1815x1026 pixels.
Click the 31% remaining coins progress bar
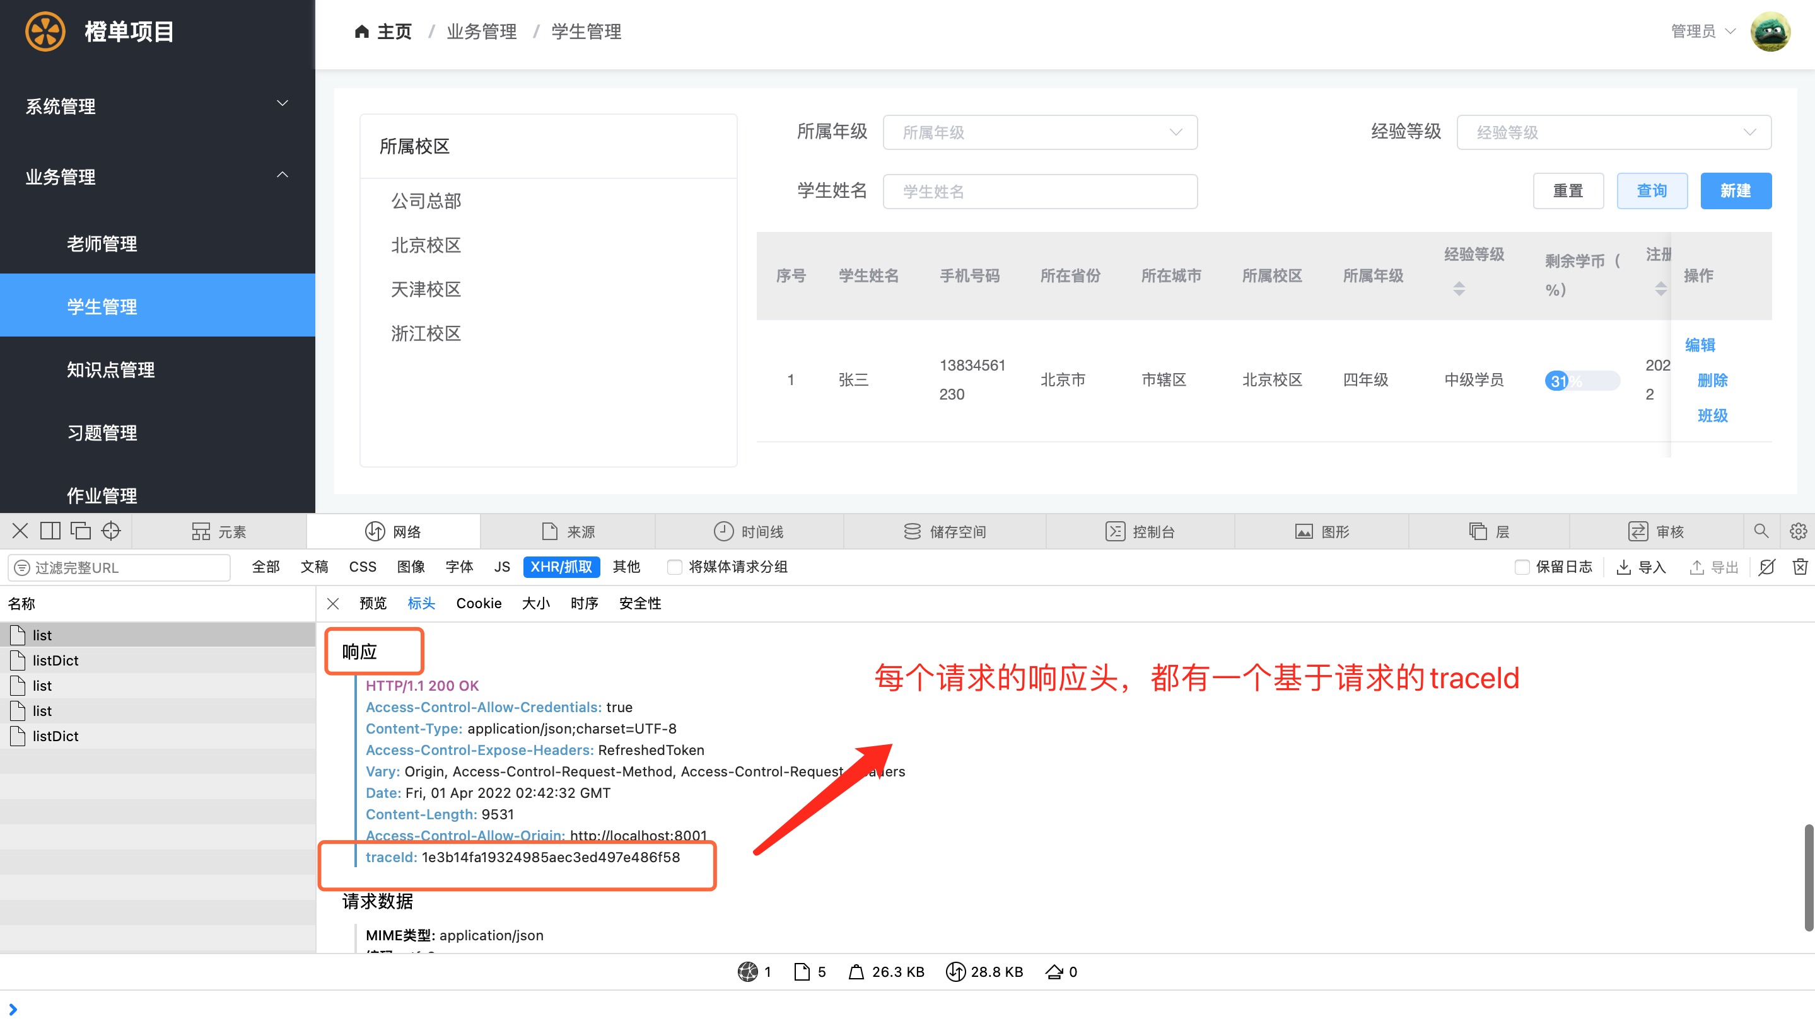pyautogui.click(x=1582, y=381)
